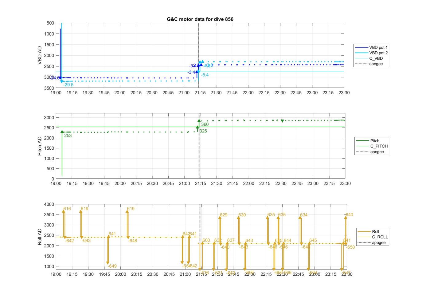This screenshot has width=430, height=303.
Task: Click the 600 roll annotation
Action: pos(206,240)
